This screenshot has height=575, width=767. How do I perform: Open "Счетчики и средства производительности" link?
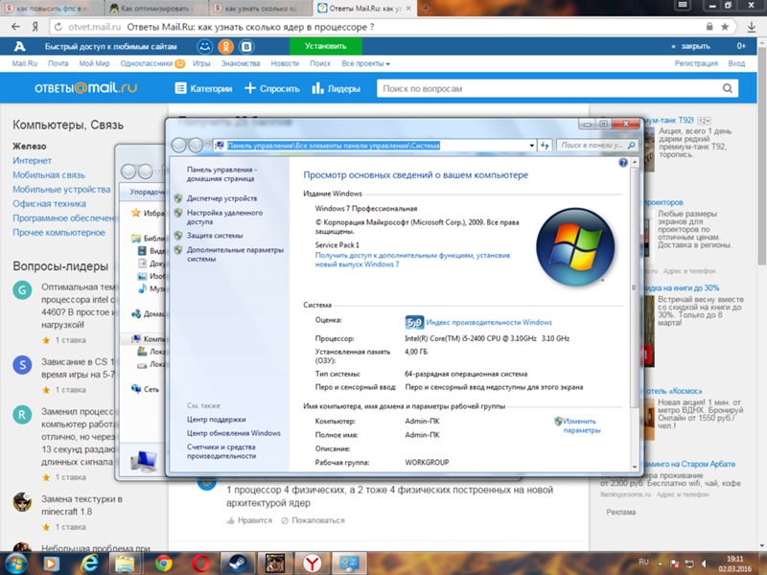221,451
